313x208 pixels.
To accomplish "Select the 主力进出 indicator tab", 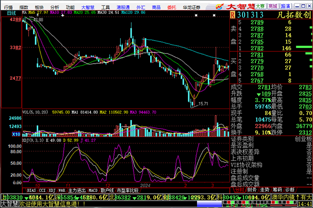I will point(77,190).
